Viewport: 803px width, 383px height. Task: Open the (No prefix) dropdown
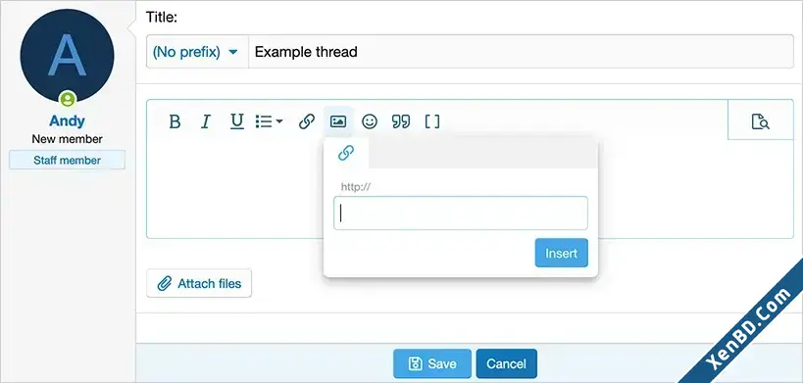click(197, 52)
